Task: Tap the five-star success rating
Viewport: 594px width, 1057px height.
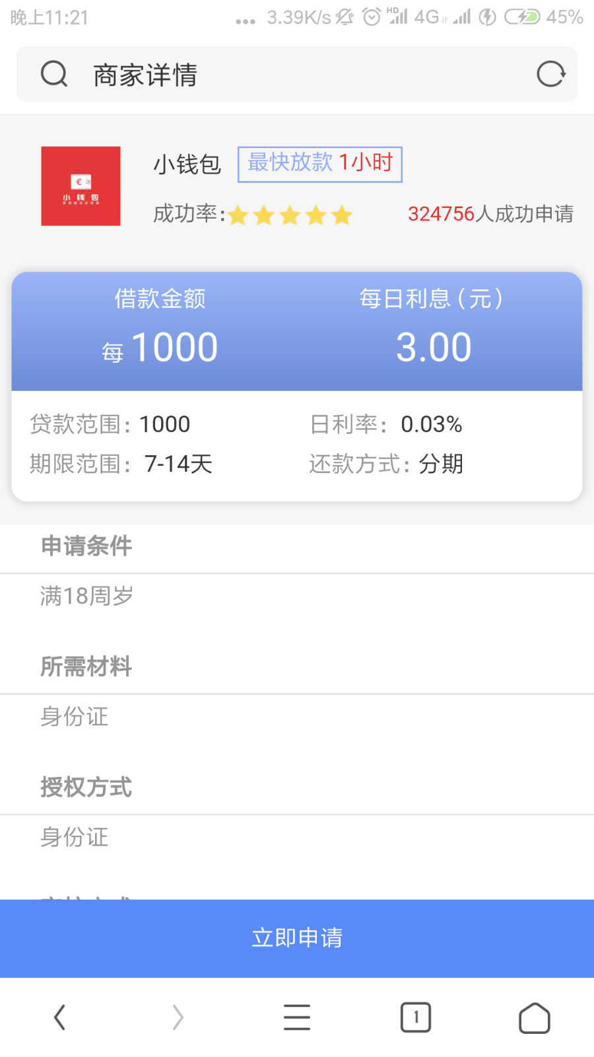Action: [x=290, y=215]
